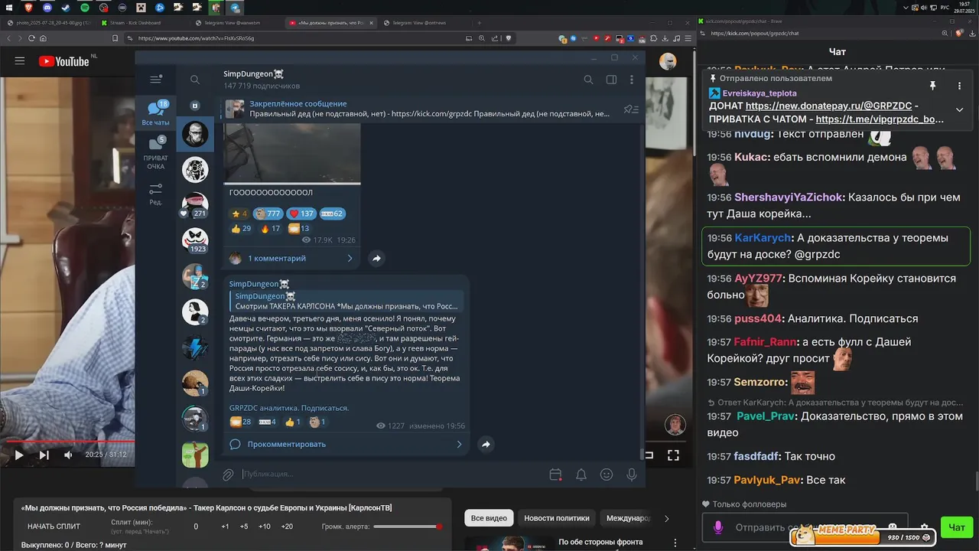
Task: Click the reply reference above Pavel_Prav's message
Action: [834, 403]
